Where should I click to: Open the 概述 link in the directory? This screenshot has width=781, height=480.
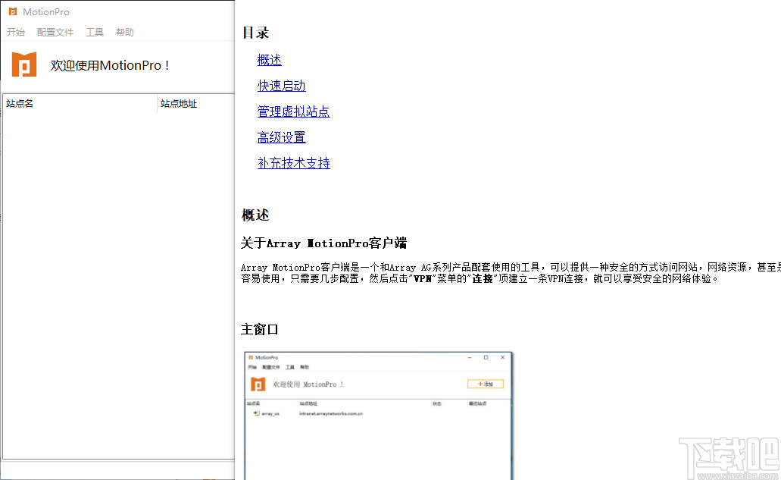pos(268,60)
